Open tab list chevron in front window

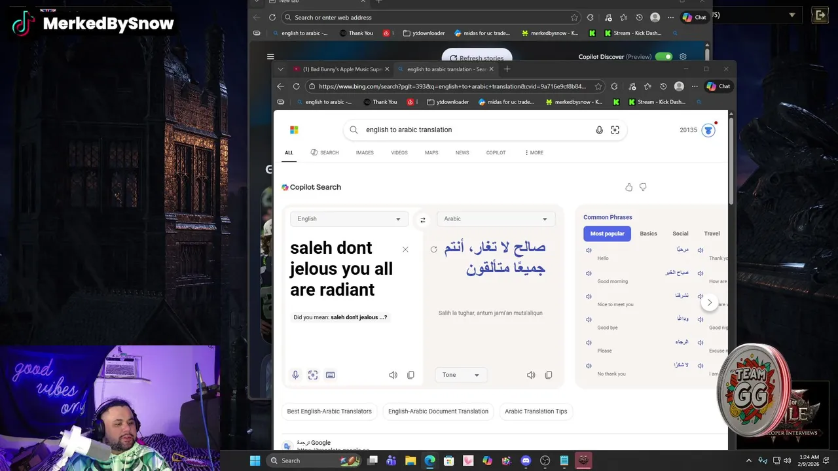pyautogui.click(x=280, y=69)
